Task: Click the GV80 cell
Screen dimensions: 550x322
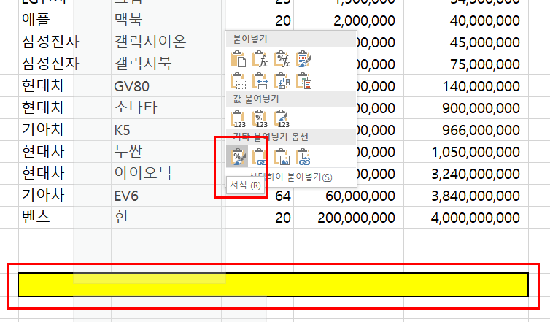Action: tap(166, 85)
